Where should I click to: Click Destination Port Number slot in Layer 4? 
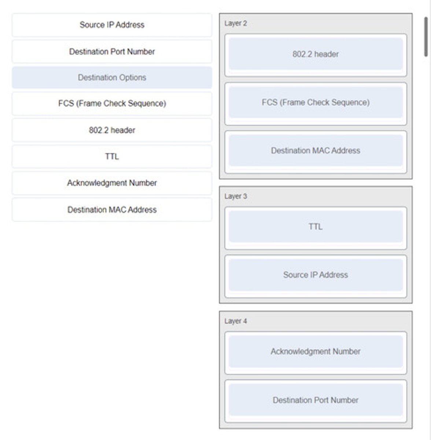316,400
